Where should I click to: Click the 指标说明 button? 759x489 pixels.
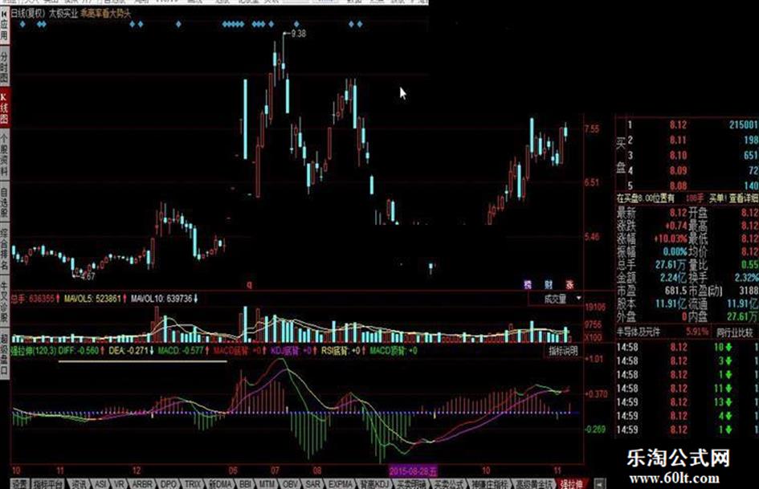[564, 352]
